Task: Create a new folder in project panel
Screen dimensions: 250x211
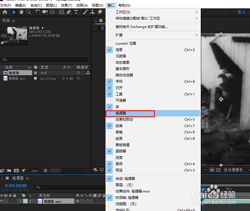Action: [x=9, y=170]
